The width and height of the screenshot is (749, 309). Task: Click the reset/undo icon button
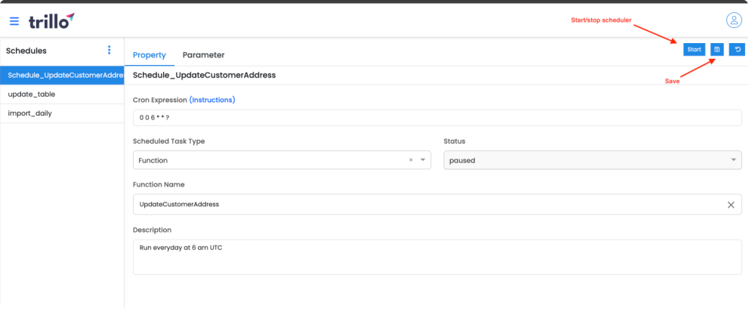738,49
